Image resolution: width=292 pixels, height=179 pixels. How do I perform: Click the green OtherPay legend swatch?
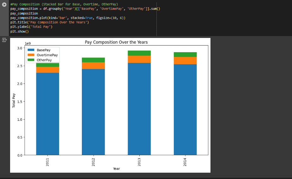pyautogui.click(x=31, y=60)
